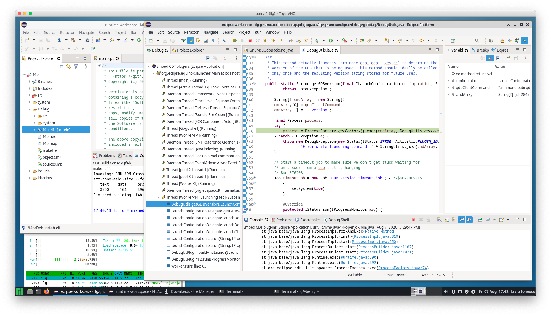Expand the cmdArray variable node
This screenshot has height=316, width=551.
click(448, 94)
